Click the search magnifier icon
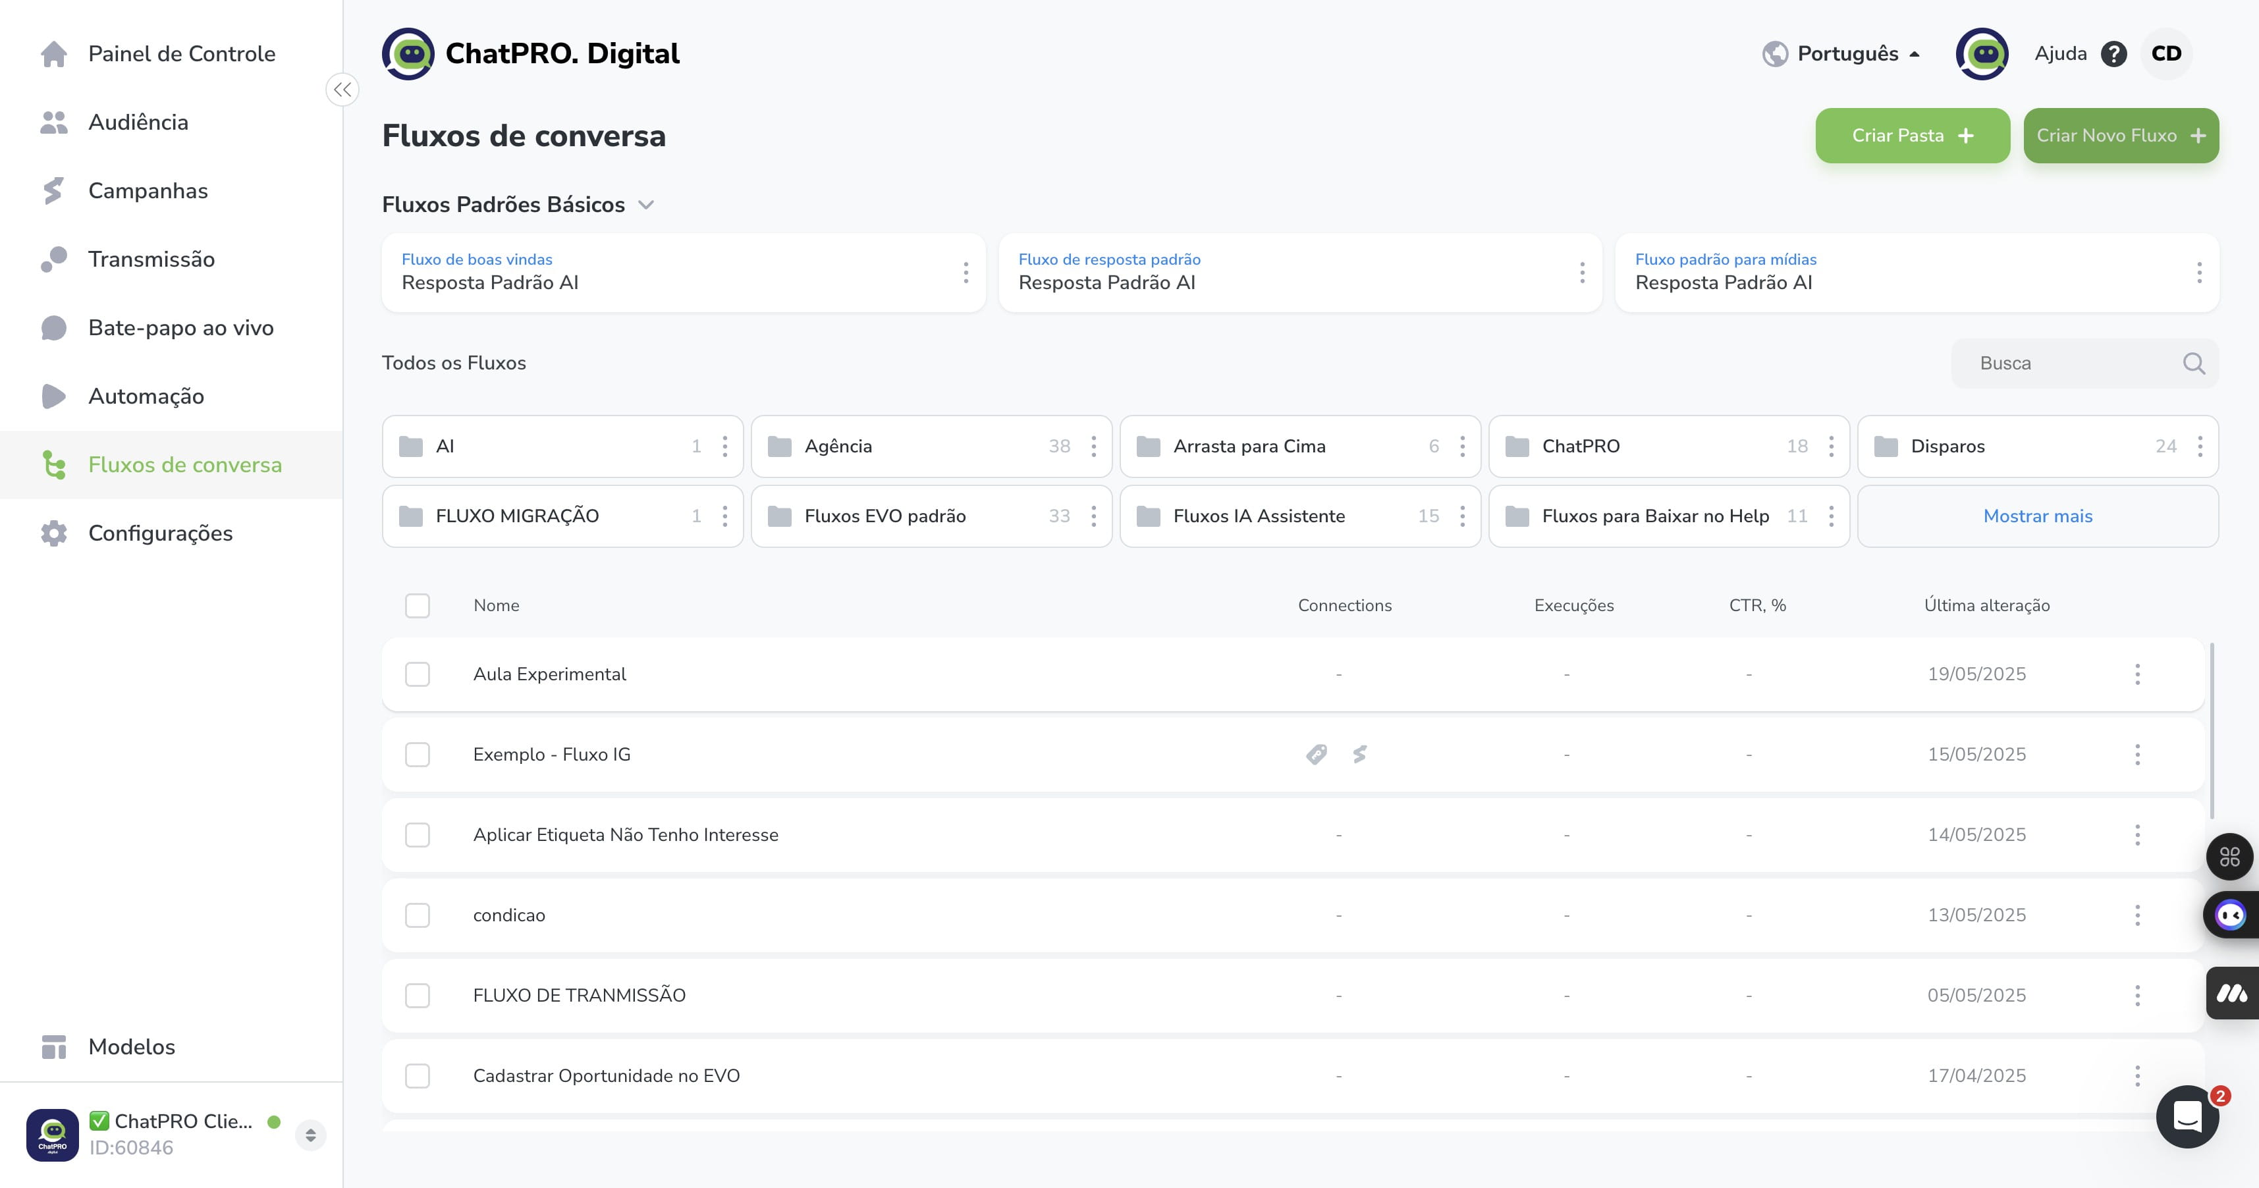Screen dimensions: 2259x1188 2193,363
